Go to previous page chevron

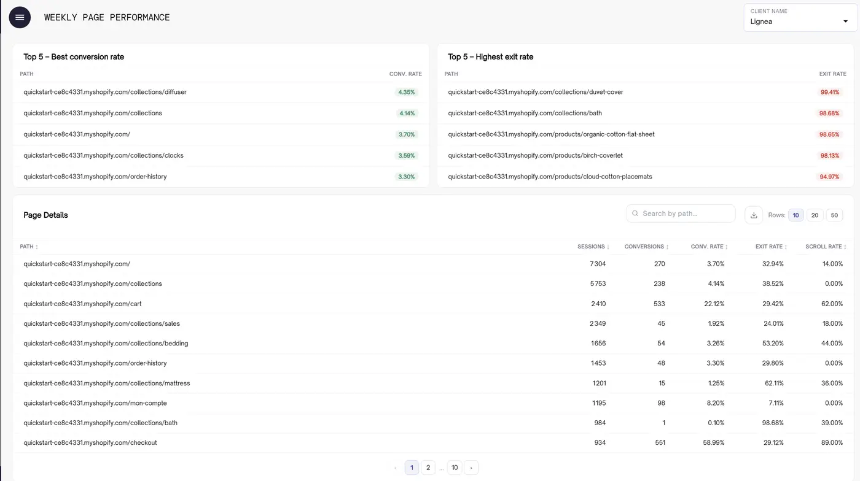point(395,468)
